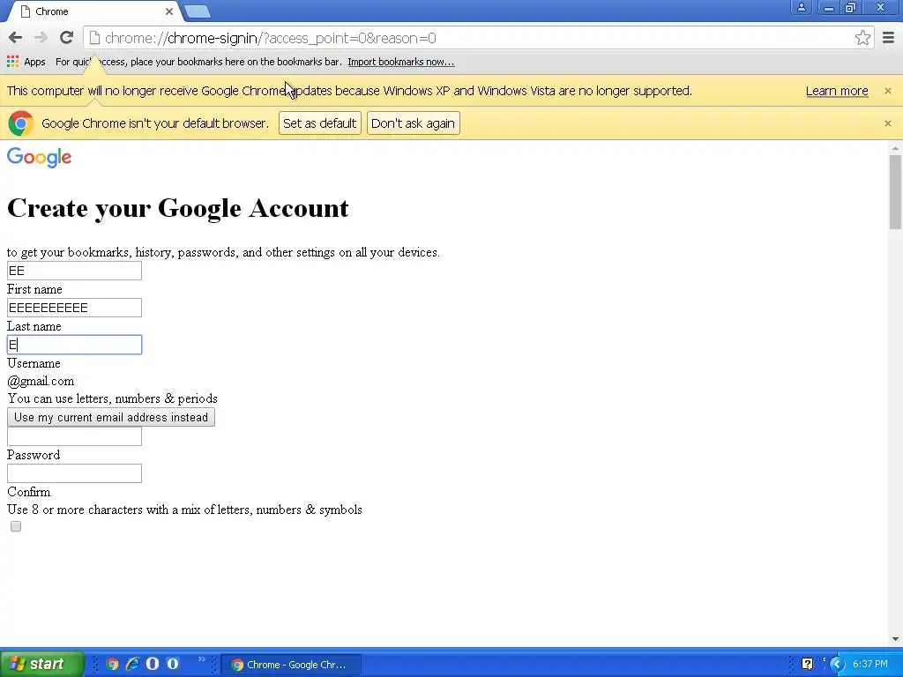This screenshot has width=903, height=677.
Task: Open a new tab
Action: coord(198,11)
